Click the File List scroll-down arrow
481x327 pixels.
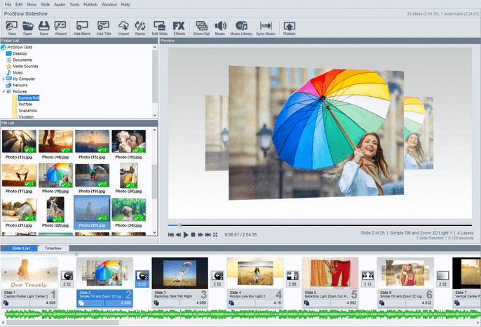154,232
